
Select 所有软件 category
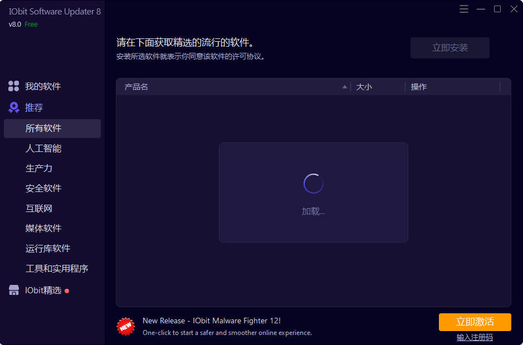[52, 129]
